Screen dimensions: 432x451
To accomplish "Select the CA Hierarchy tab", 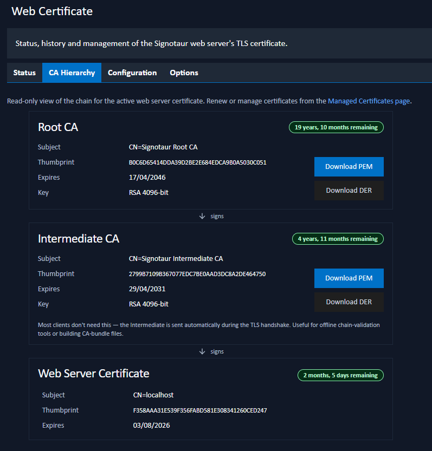I will 72,73.
